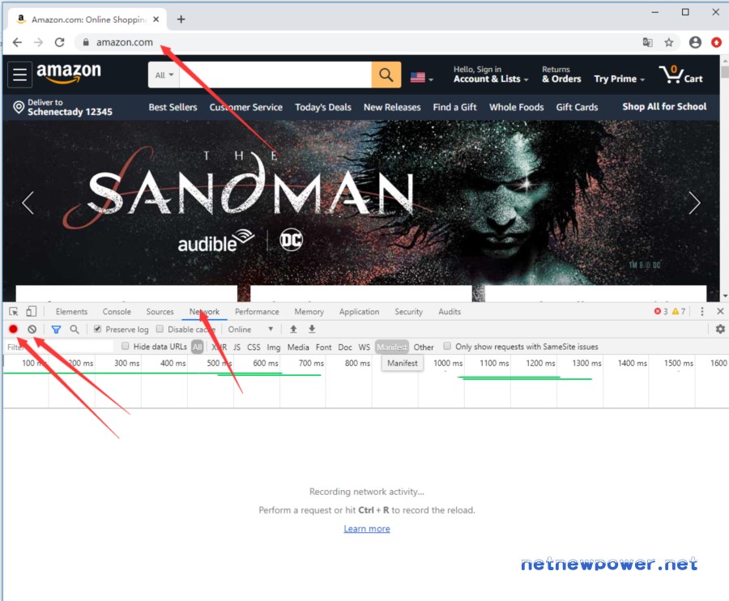Activate DevTools inspect element picker
Screen dimensions: 729x601
point(14,311)
